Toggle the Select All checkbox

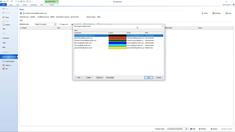(x=60, y=24)
